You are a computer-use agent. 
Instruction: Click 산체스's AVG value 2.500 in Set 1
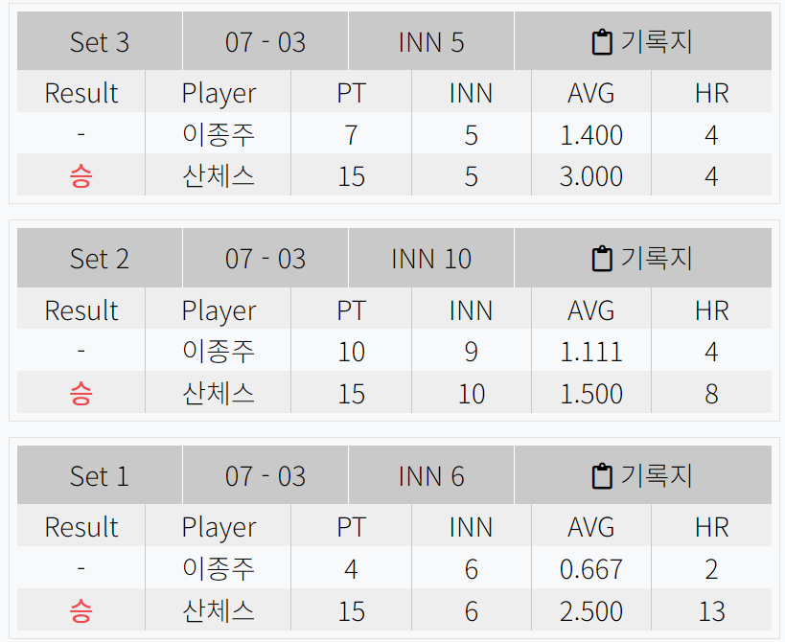point(590,610)
